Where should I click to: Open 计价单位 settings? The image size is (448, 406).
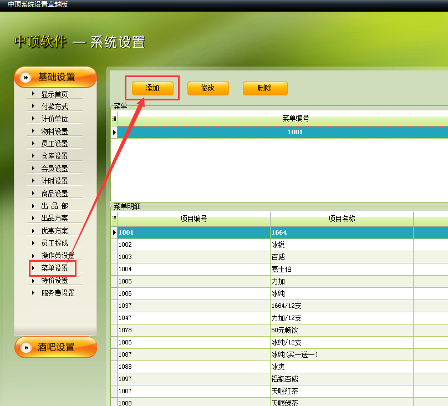pyautogui.click(x=54, y=119)
